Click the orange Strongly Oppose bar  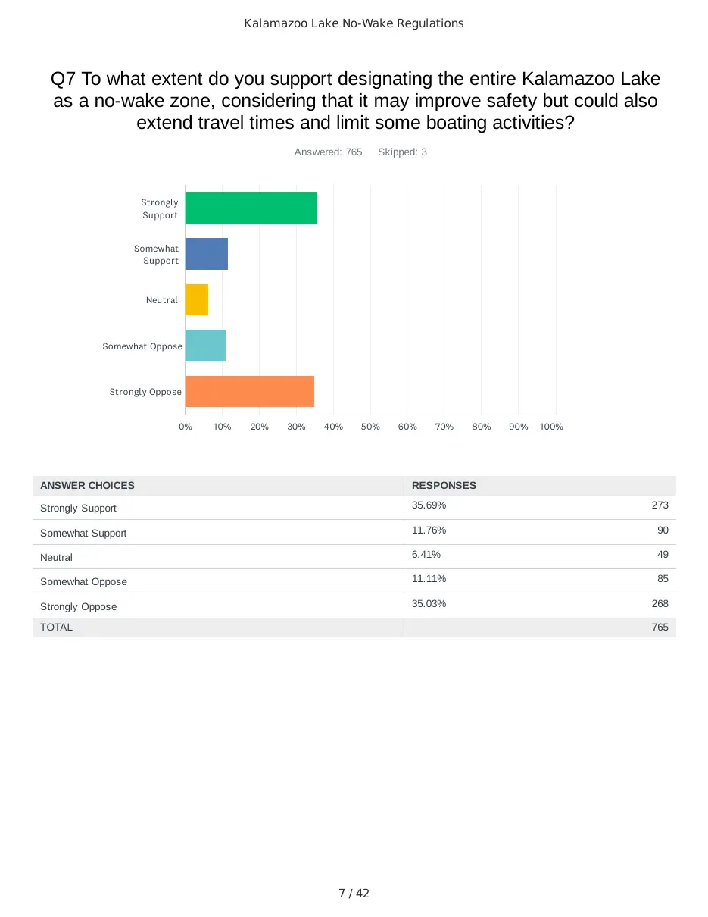(250, 392)
